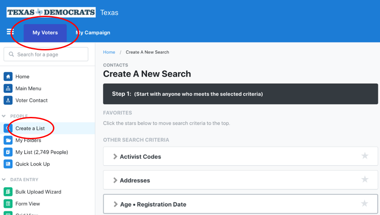Viewport: 380px width, 215px height.
Task: Click the Quick Look Up icon
Action: click(8, 164)
